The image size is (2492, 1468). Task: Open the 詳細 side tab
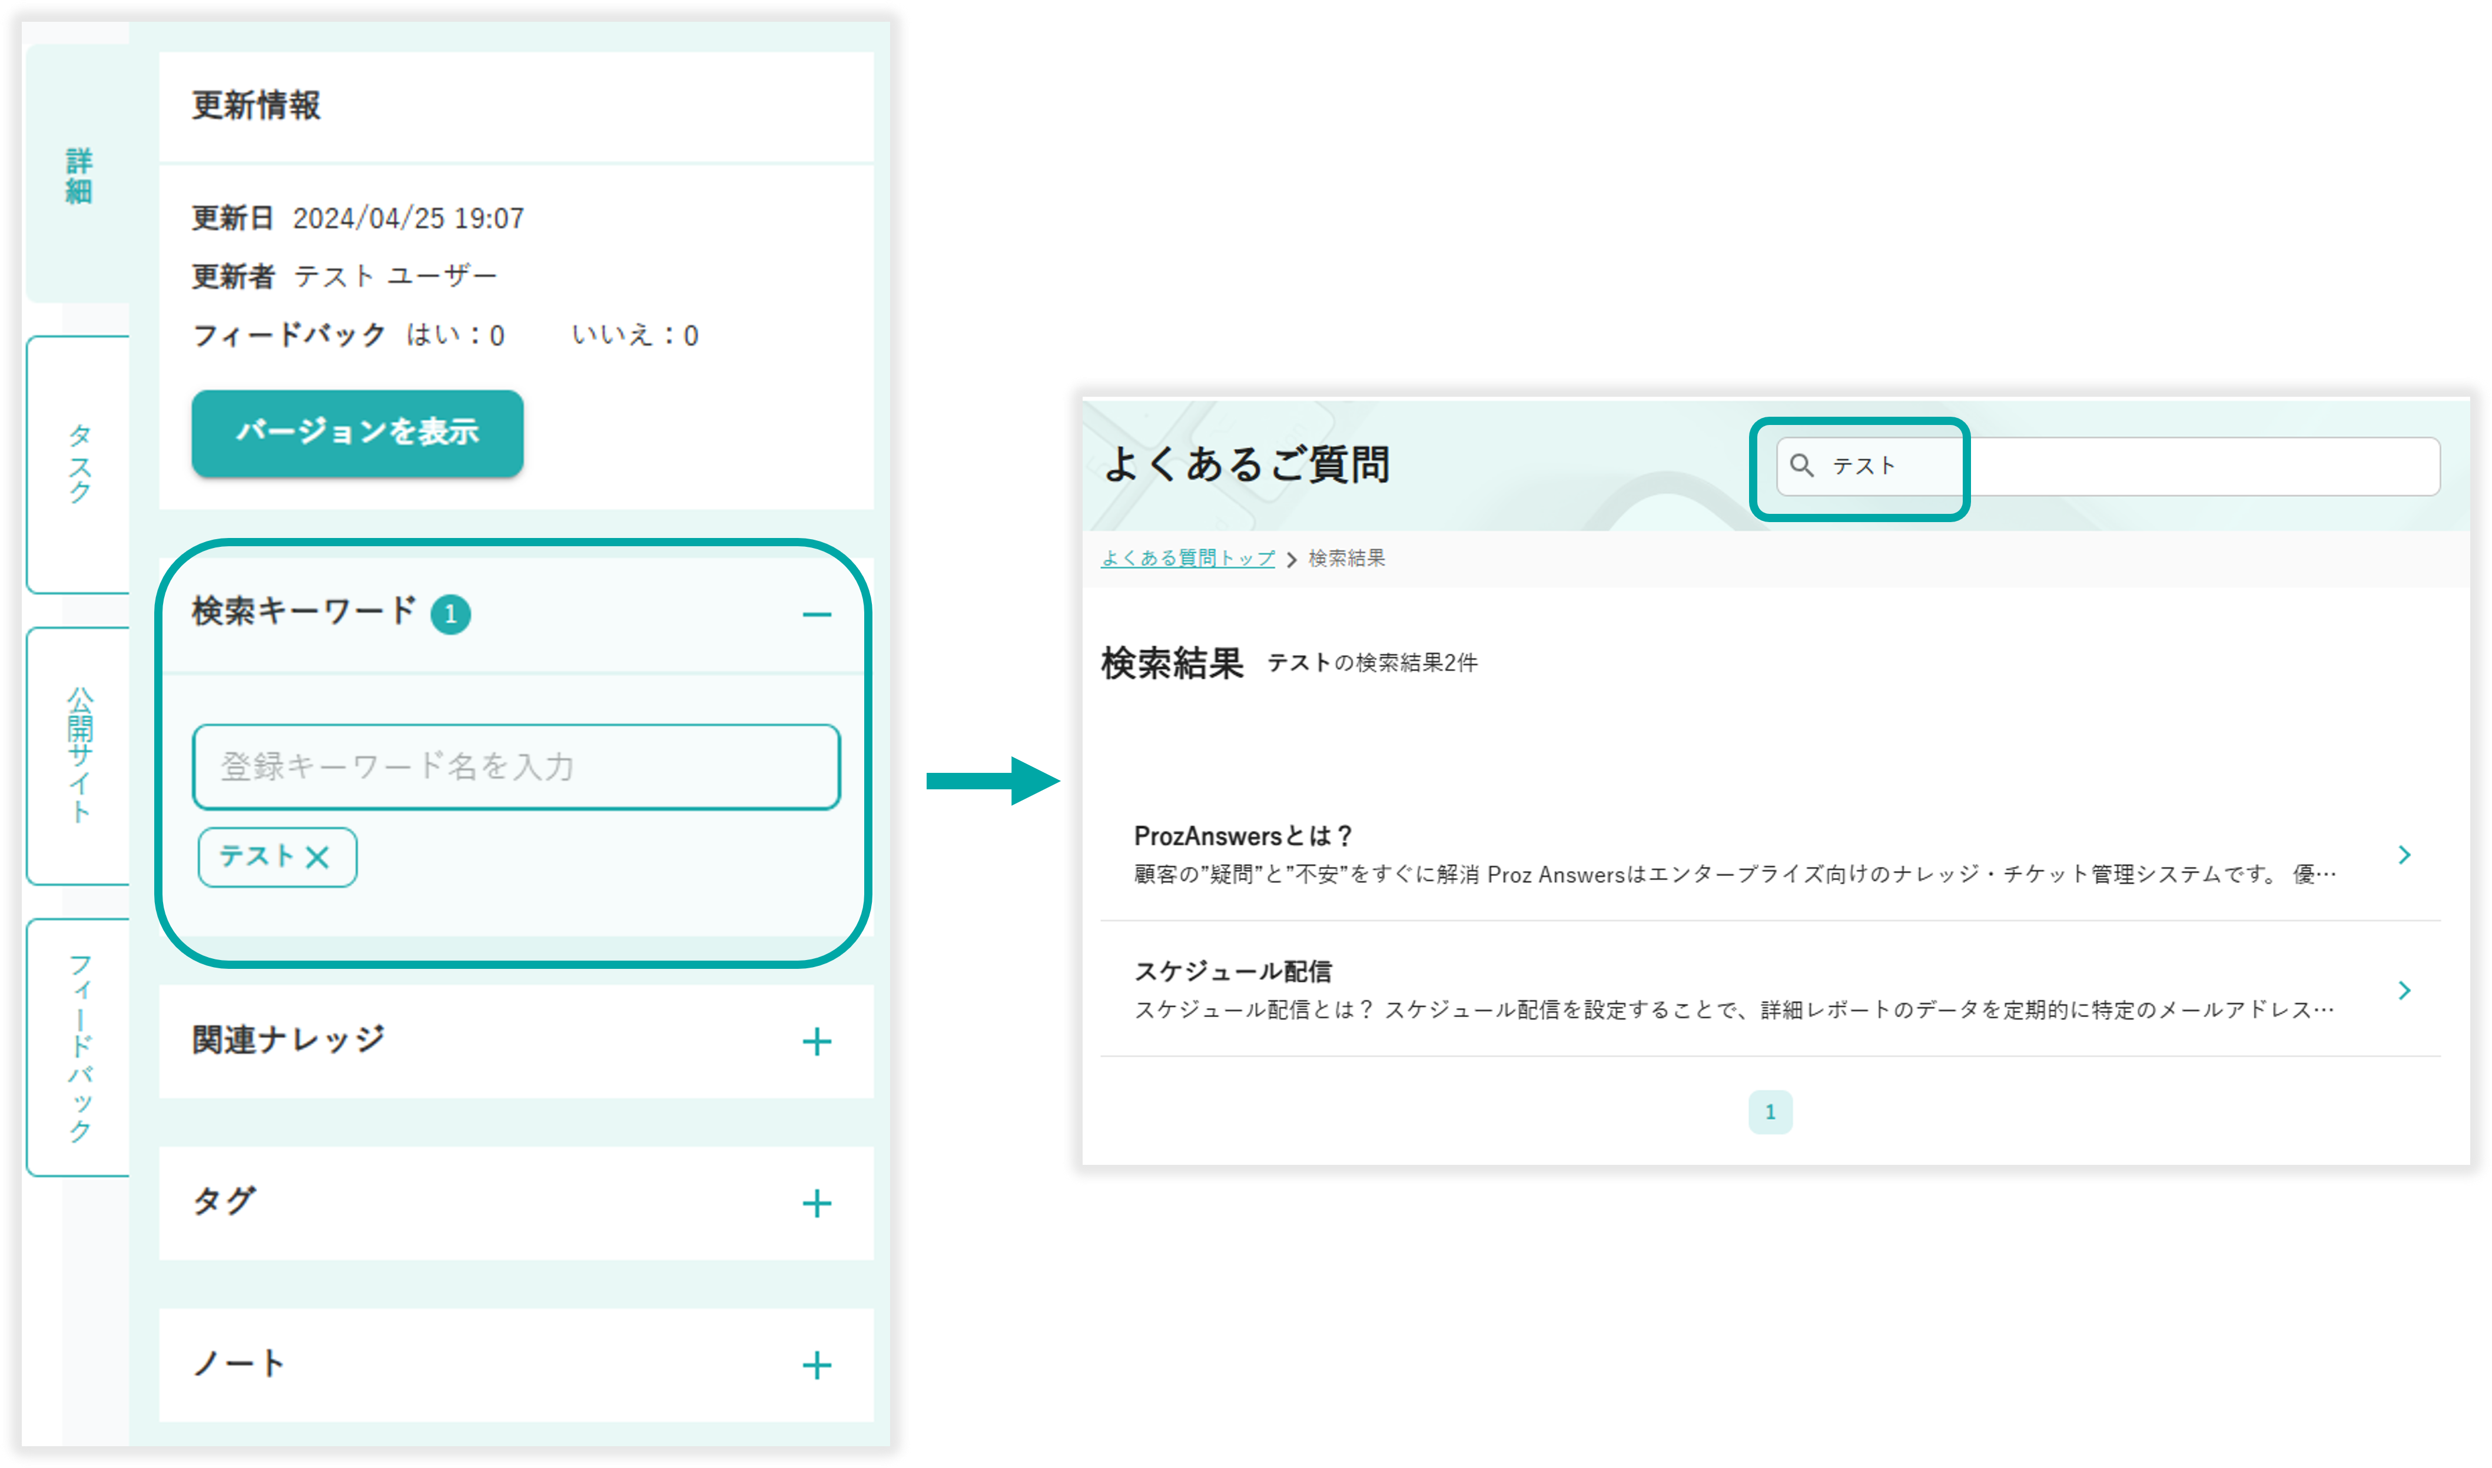pyautogui.click(x=79, y=175)
